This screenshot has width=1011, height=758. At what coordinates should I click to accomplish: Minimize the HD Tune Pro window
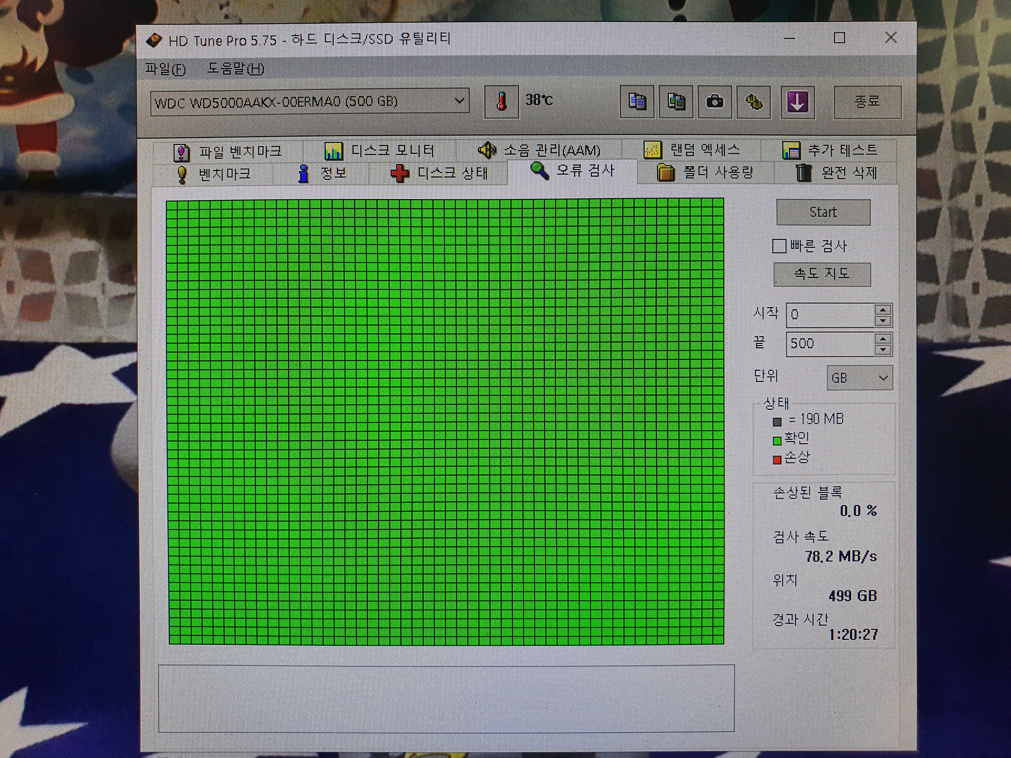[789, 38]
